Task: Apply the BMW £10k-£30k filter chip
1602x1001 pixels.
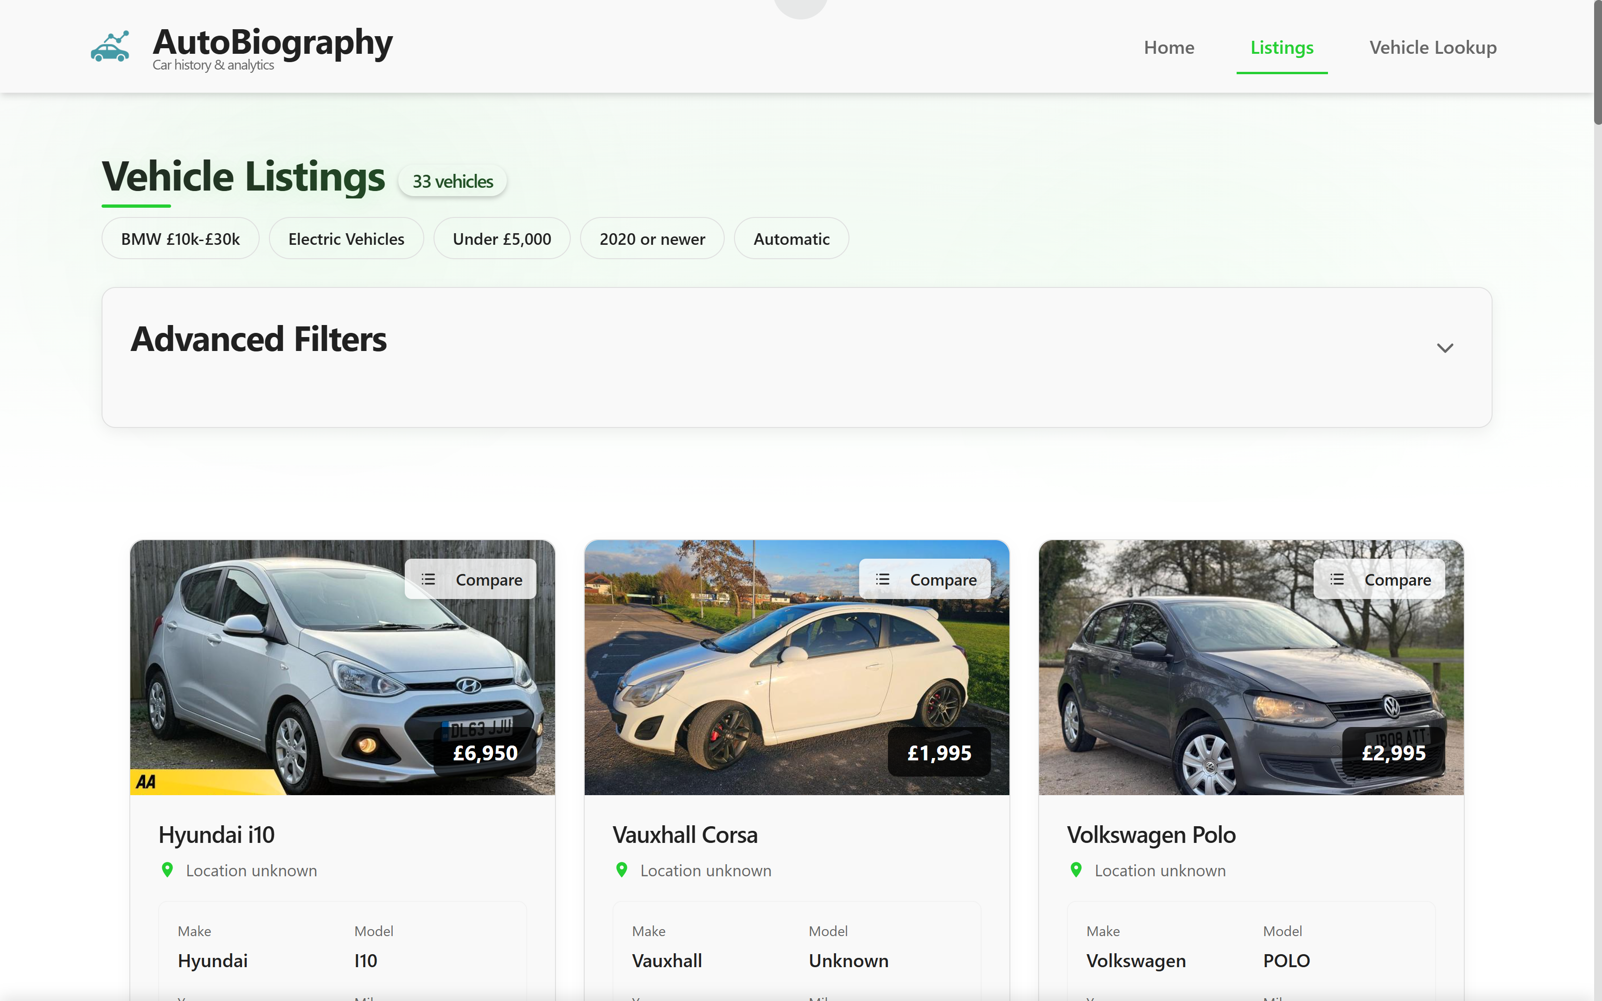Action: click(180, 239)
